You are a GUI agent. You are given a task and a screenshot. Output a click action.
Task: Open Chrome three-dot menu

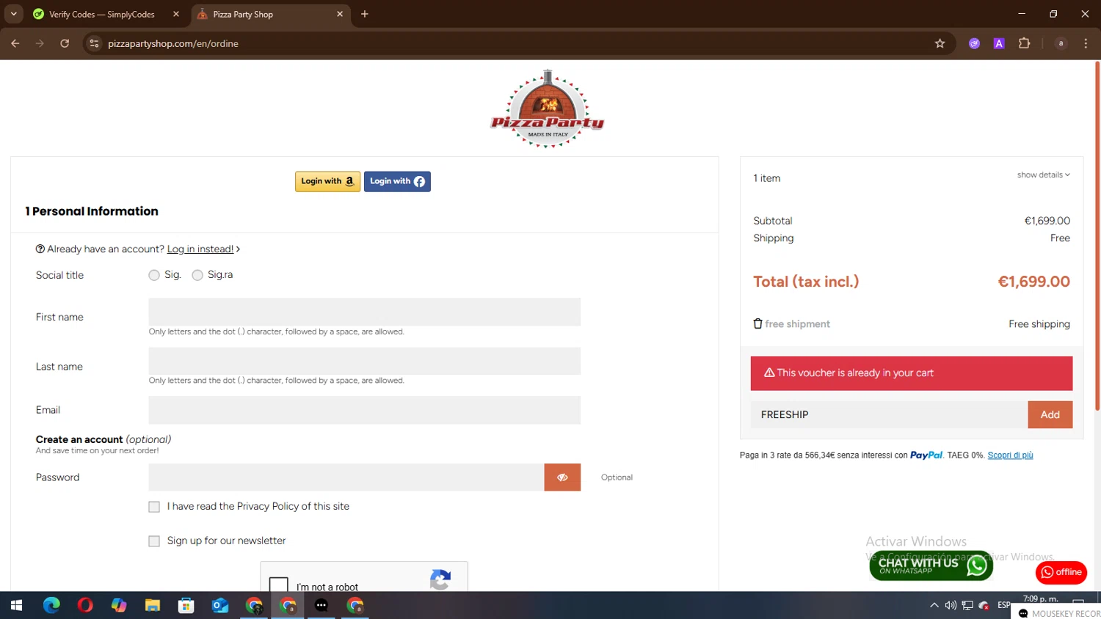tap(1086, 43)
